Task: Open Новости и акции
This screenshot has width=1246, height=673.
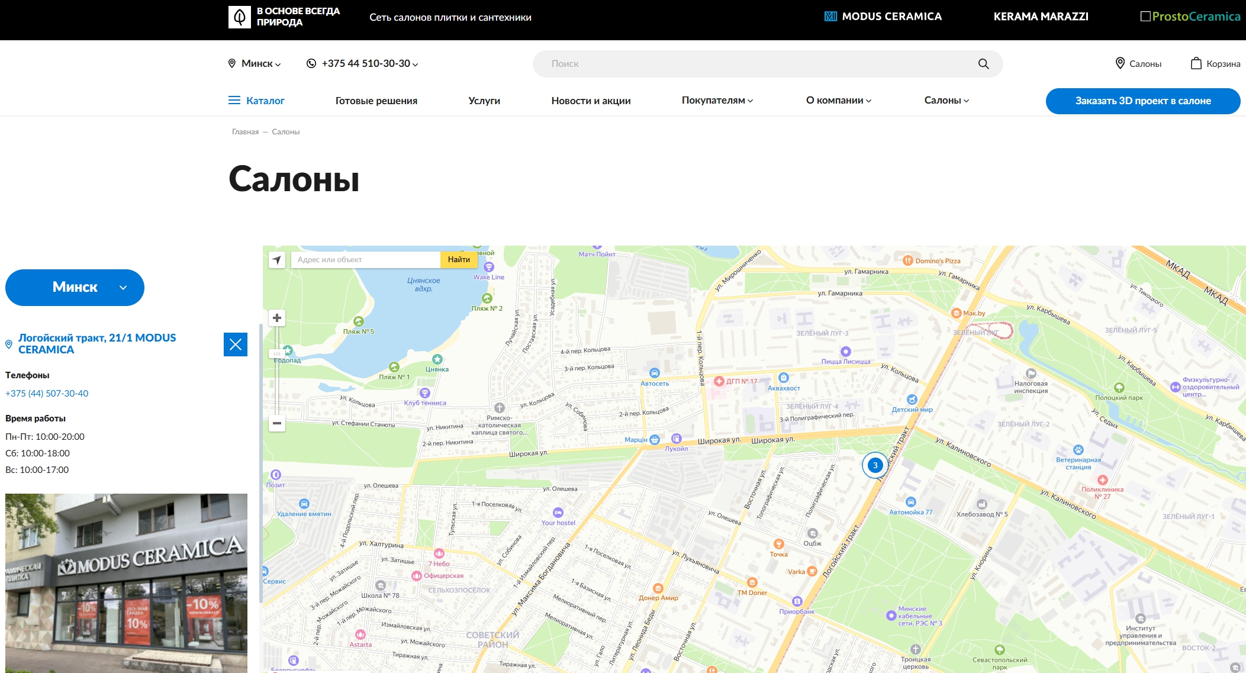Action: click(591, 101)
